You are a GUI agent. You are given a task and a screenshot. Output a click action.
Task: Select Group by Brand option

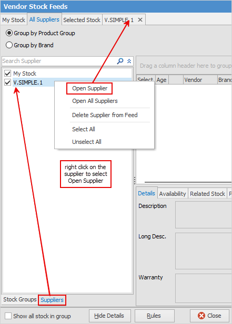click(x=9, y=45)
